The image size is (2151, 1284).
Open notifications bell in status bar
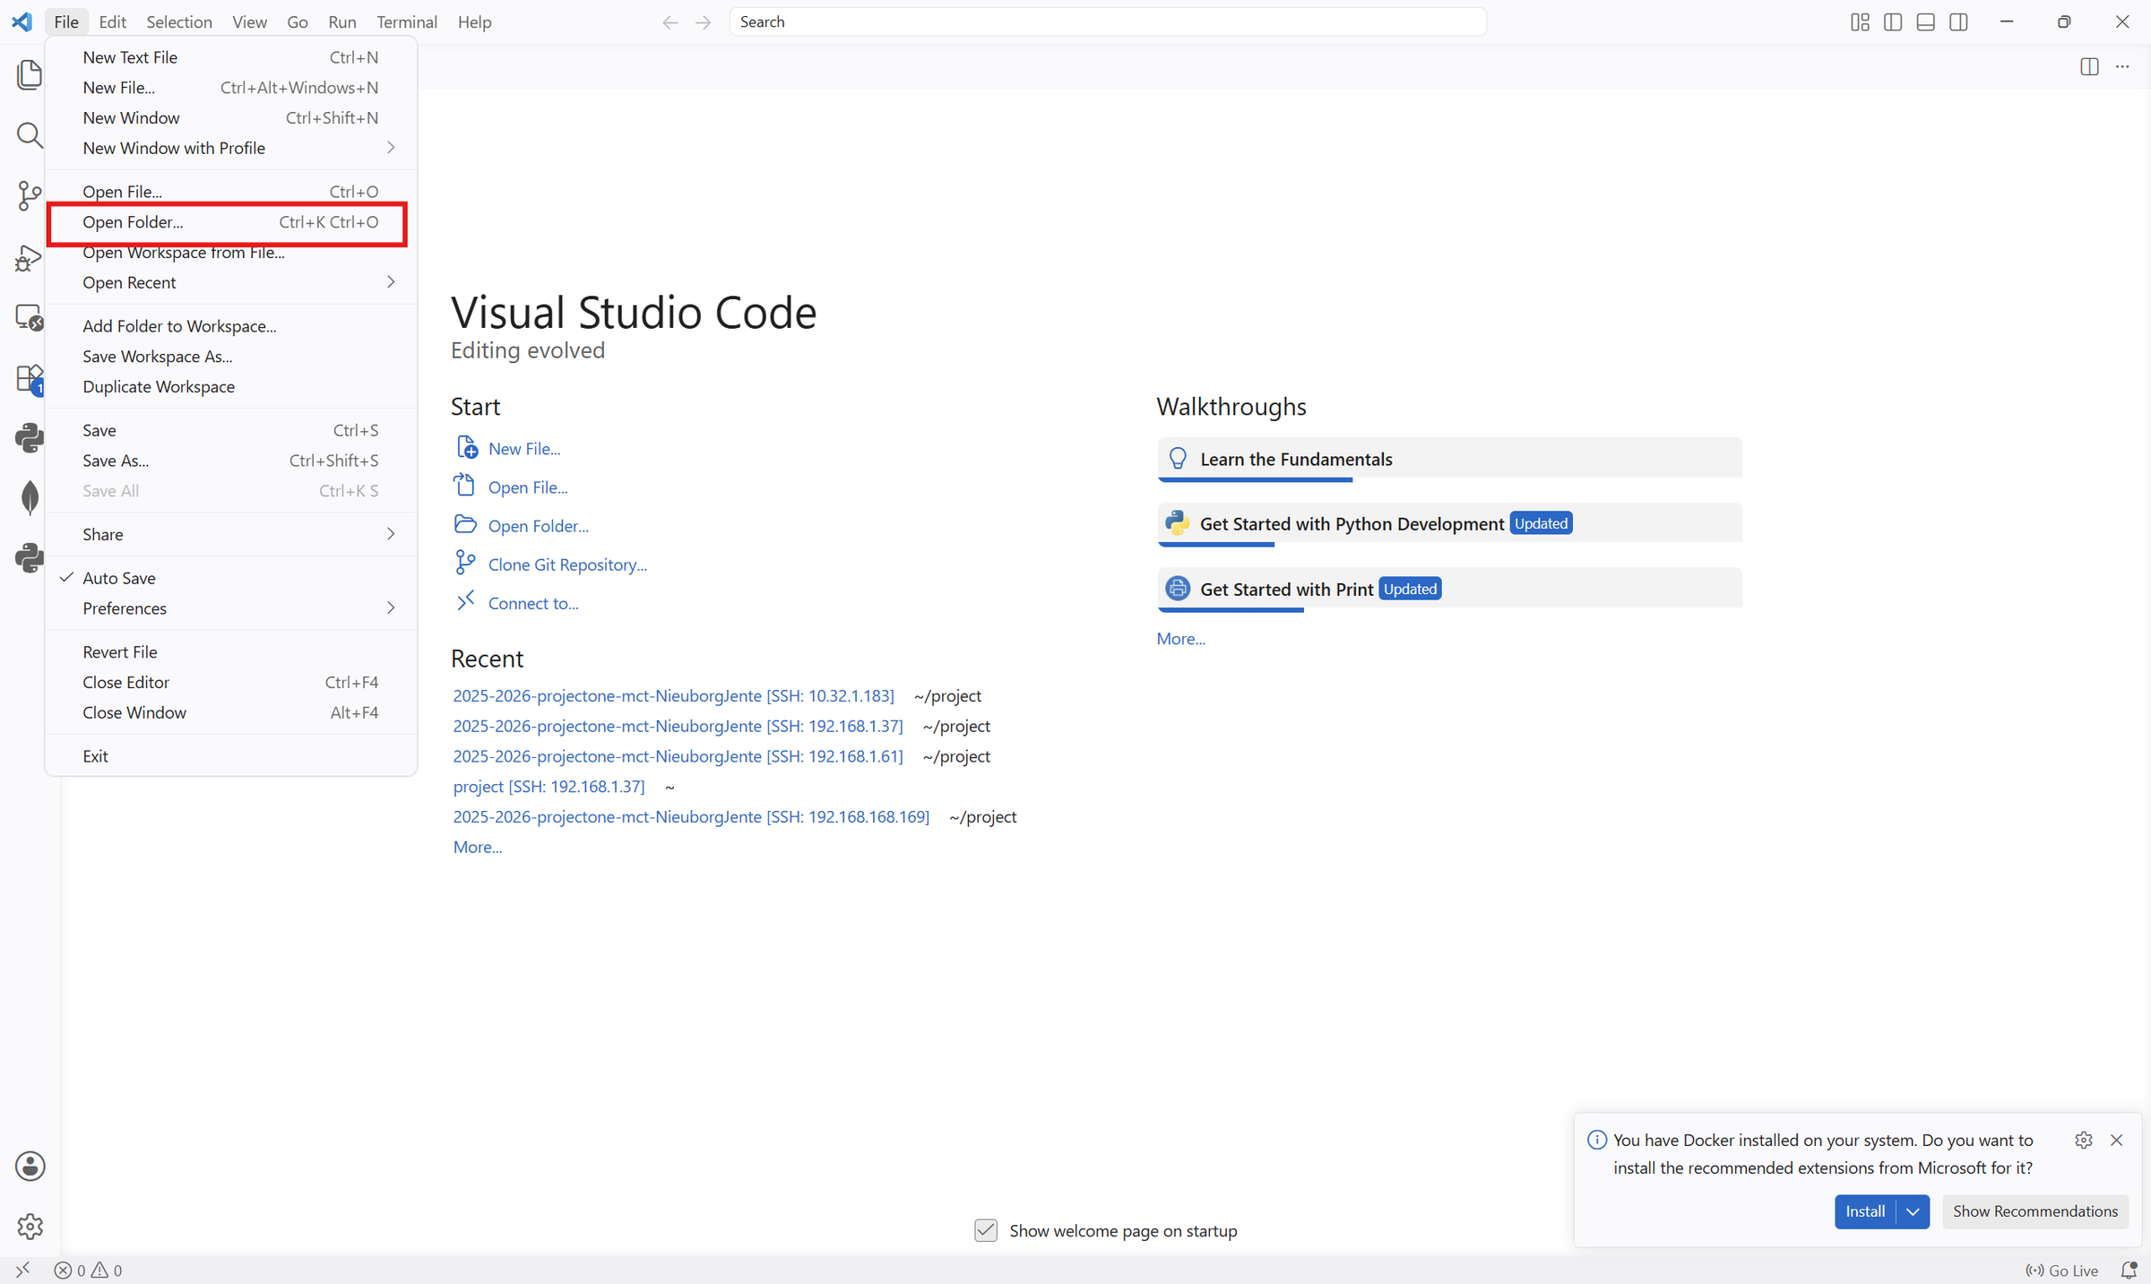(x=2129, y=1270)
